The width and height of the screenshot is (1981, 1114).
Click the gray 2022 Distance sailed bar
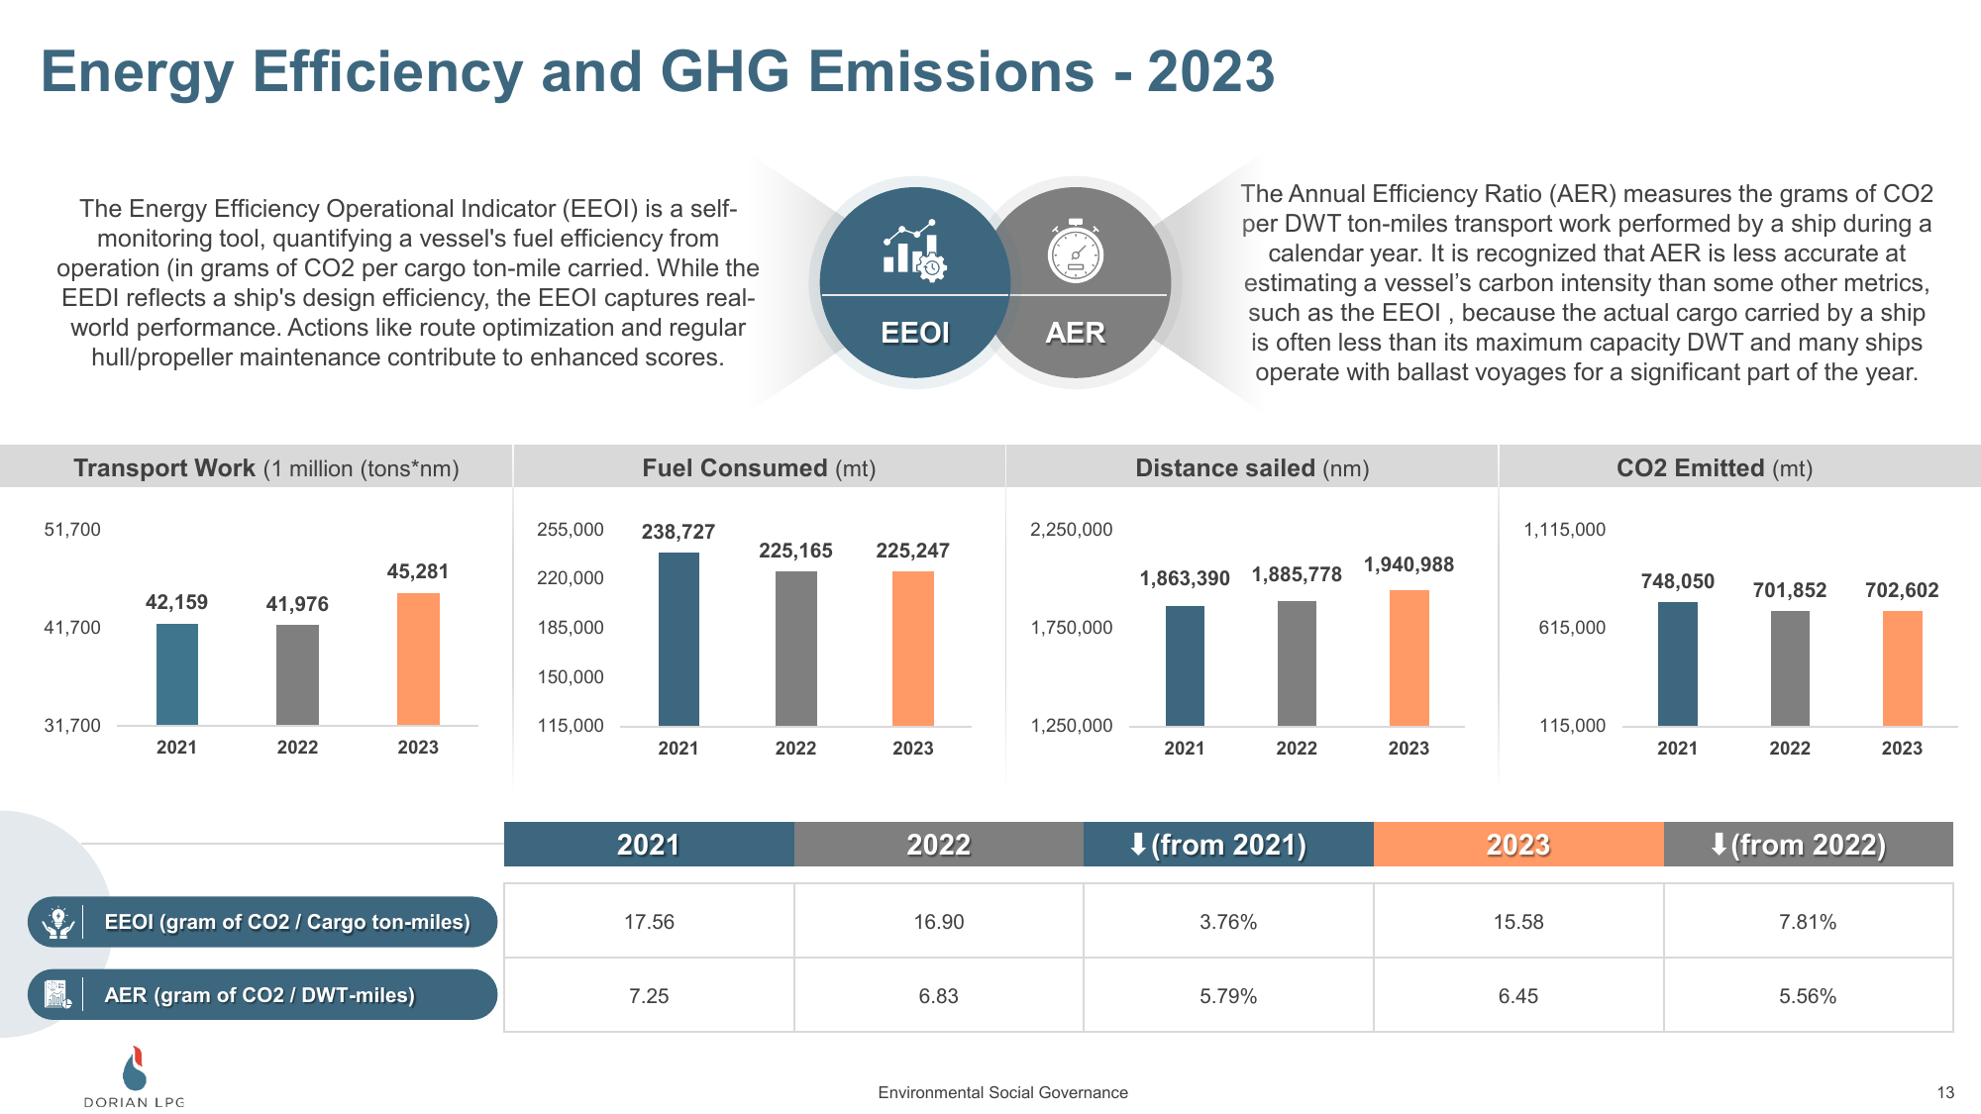coord(1297,663)
